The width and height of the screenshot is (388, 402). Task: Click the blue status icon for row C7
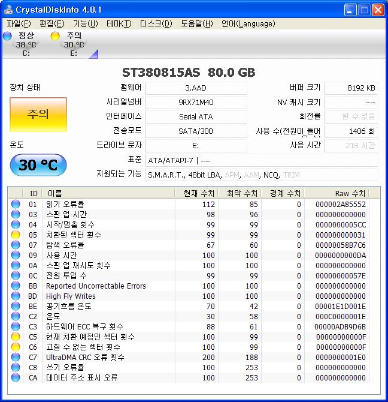coord(16,357)
